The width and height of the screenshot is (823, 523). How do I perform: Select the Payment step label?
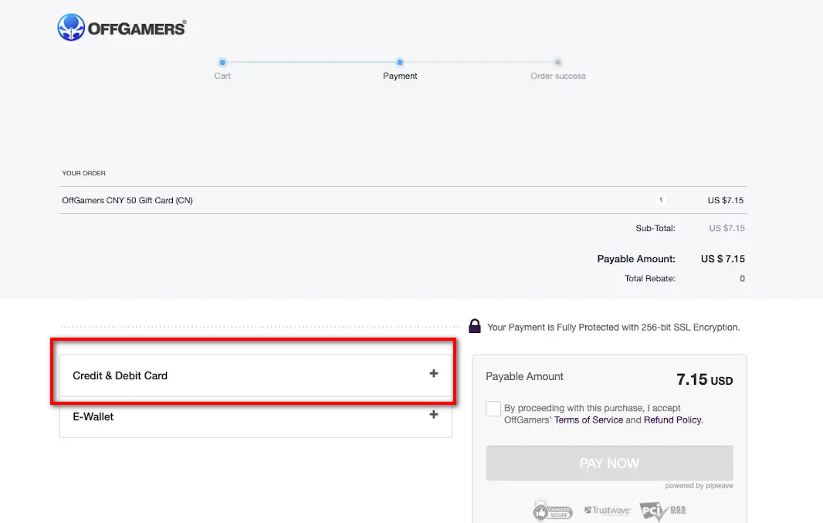click(400, 76)
